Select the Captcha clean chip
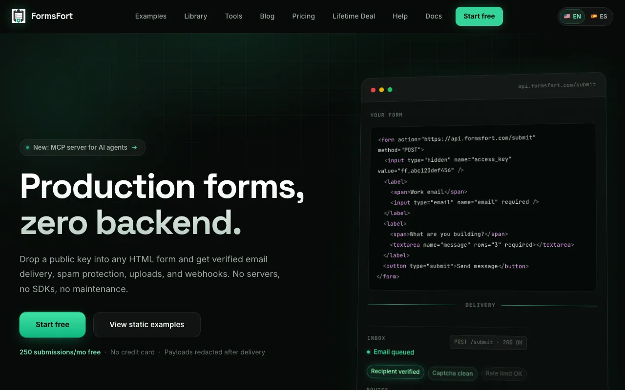 pos(453,373)
